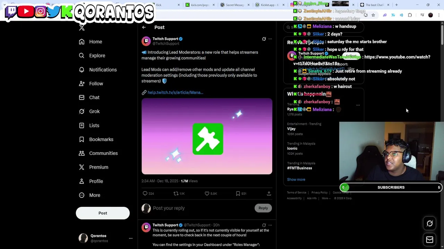Viewport: 444px width, 249px height.
Task: Switch to The best Chat browser tab
Action: click(374, 5)
